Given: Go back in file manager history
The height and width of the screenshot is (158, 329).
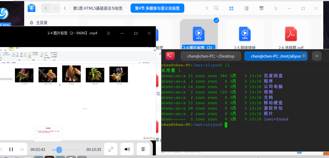Looking at the screenshot, I should pos(46,8).
